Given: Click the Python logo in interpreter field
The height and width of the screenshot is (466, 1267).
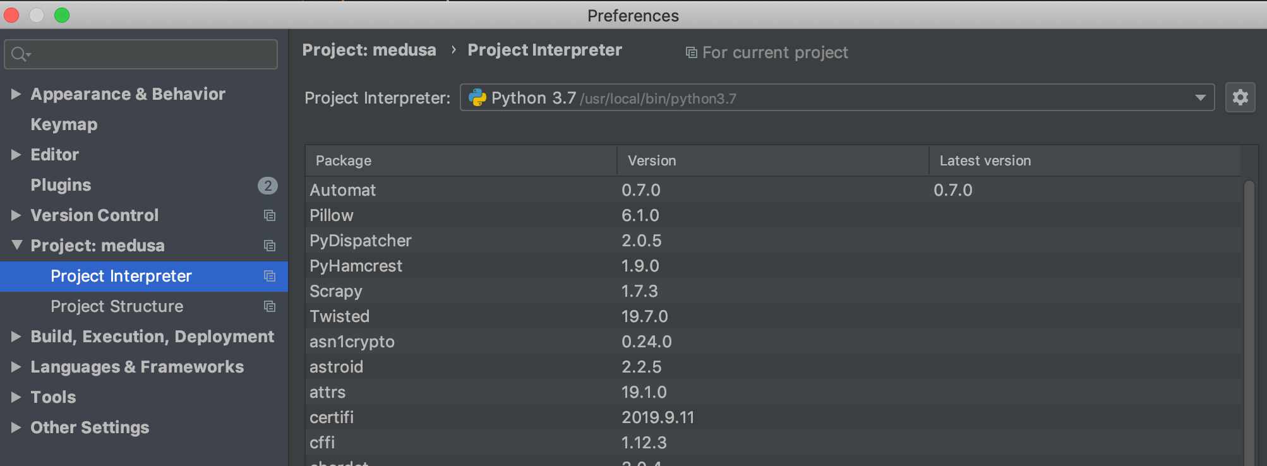Looking at the screenshot, I should click(477, 98).
